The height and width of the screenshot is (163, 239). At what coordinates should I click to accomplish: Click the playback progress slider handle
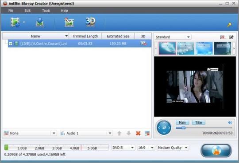coord(184,128)
